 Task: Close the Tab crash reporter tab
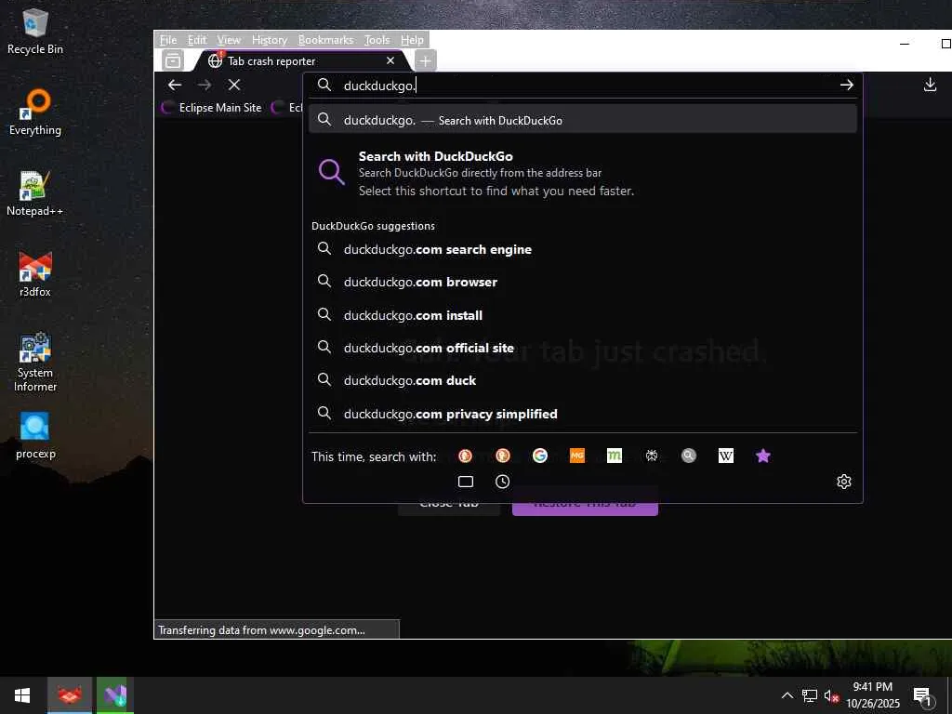coord(390,60)
